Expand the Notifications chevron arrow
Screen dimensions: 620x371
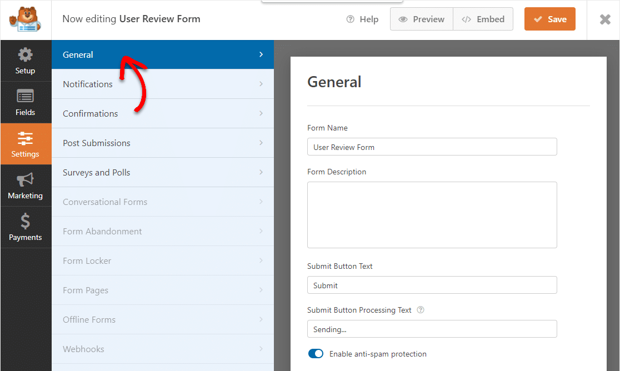point(261,84)
